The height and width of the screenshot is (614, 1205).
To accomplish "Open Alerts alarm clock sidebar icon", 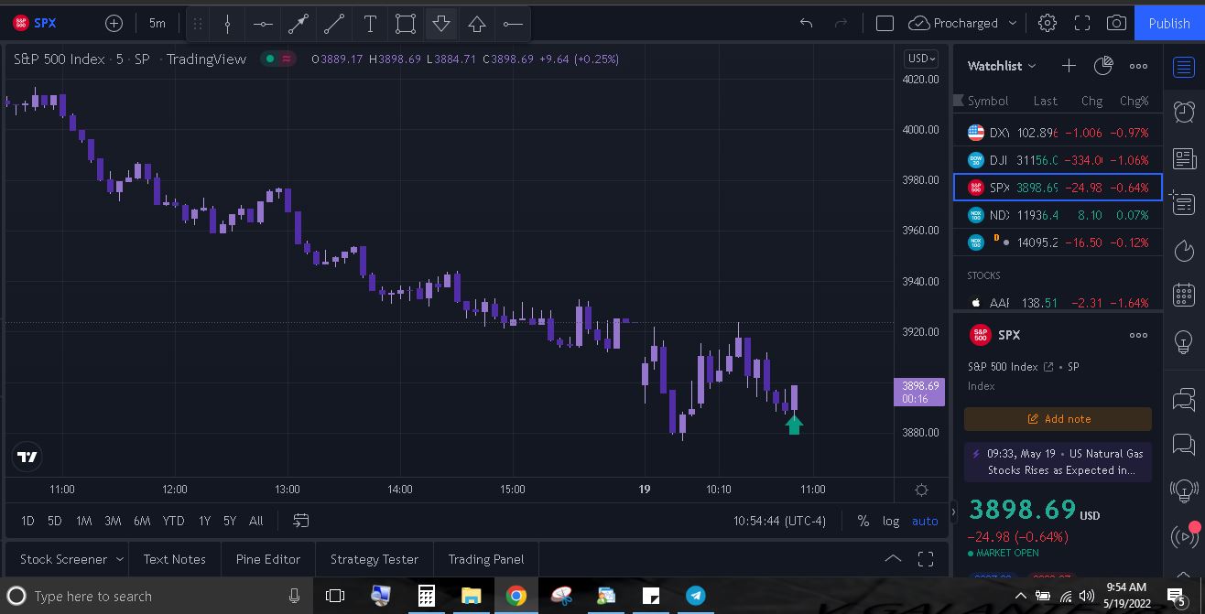I will pyautogui.click(x=1184, y=112).
